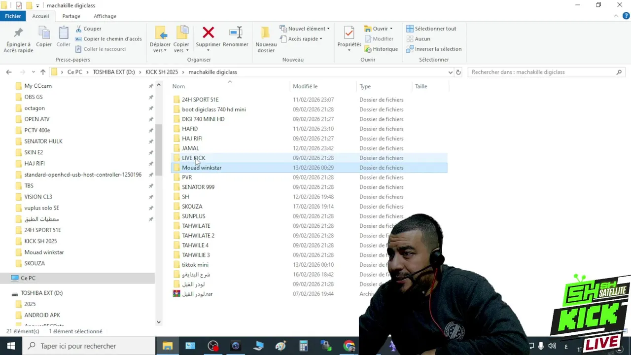Select the 24H SPORT 51E folder in the list
This screenshot has width=631, height=355.
click(200, 100)
